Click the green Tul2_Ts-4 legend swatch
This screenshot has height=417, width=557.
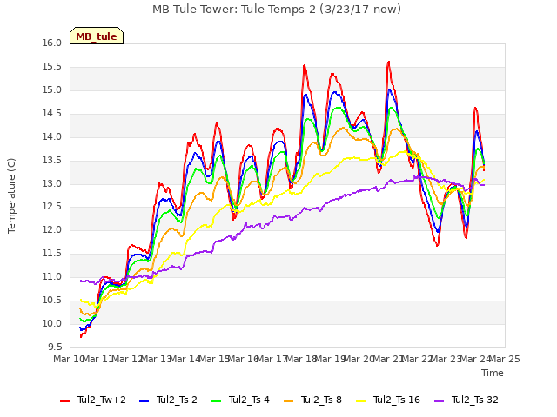(217, 401)
